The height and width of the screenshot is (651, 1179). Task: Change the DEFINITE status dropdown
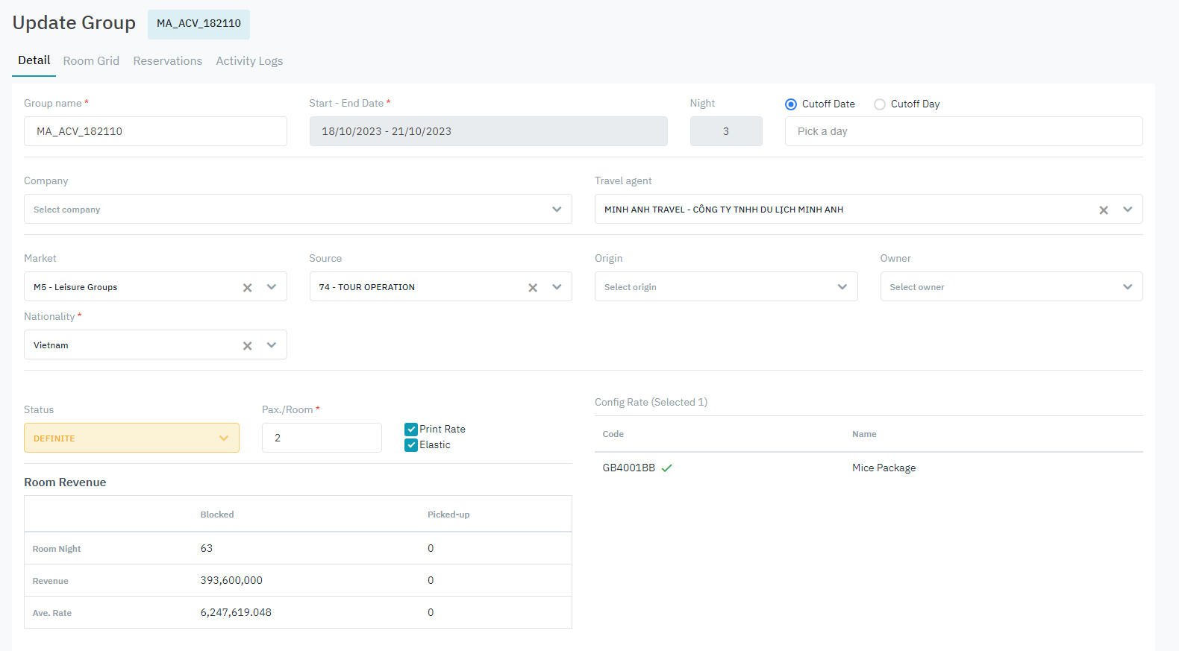[131, 438]
